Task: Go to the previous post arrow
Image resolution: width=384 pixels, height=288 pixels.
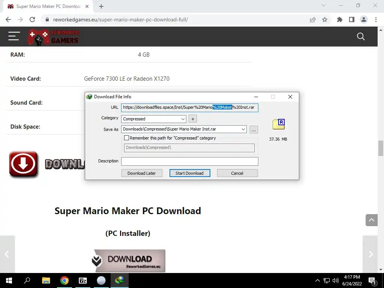Action: (7, 254)
